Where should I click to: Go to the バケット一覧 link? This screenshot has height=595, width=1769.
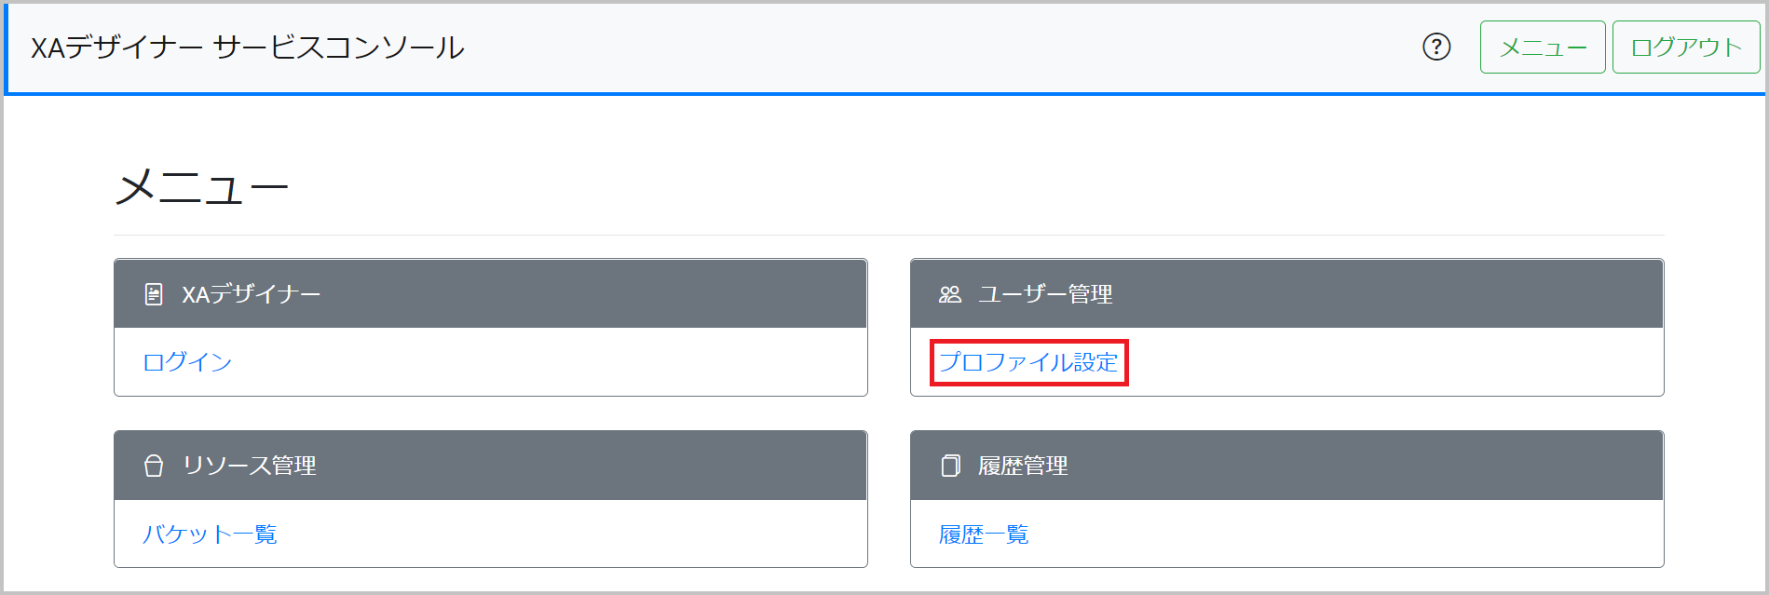coord(210,534)
